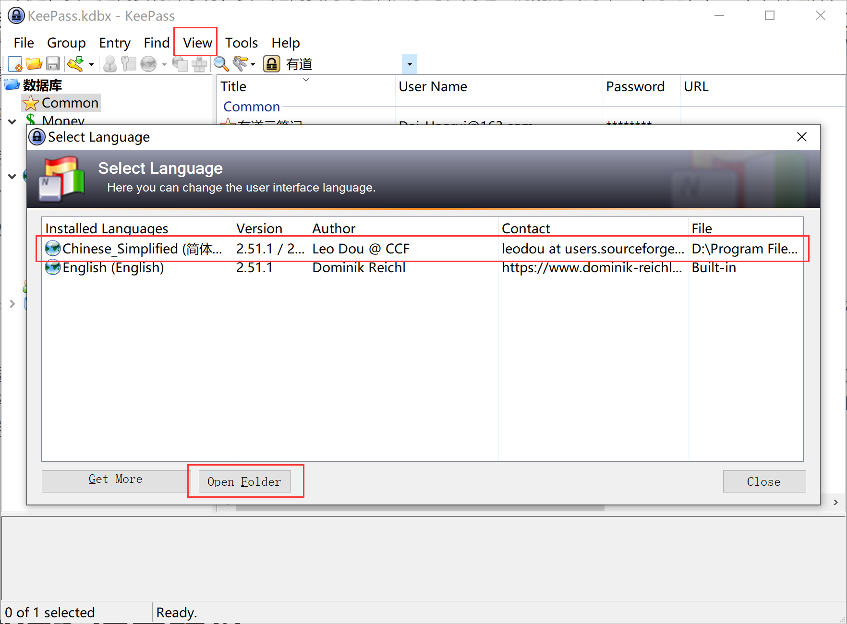Collapse the Money group in tree

click(x=12, y=122)
